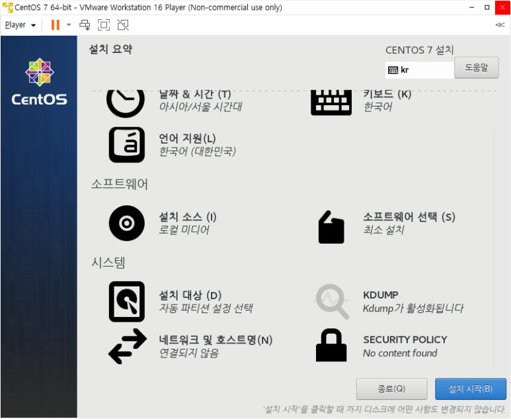Open 네트워크 및 호스트명(N) setting
Screen dimensions: 511x419
point(216,340)
